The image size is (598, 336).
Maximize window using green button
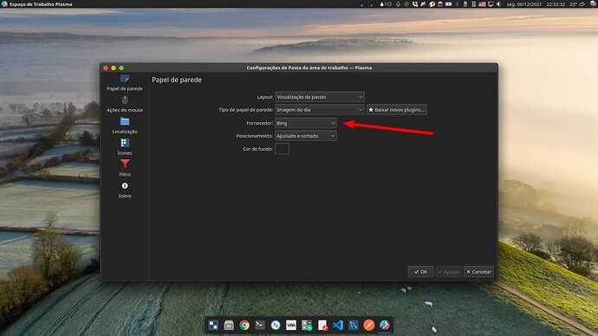tap(121, 68)
